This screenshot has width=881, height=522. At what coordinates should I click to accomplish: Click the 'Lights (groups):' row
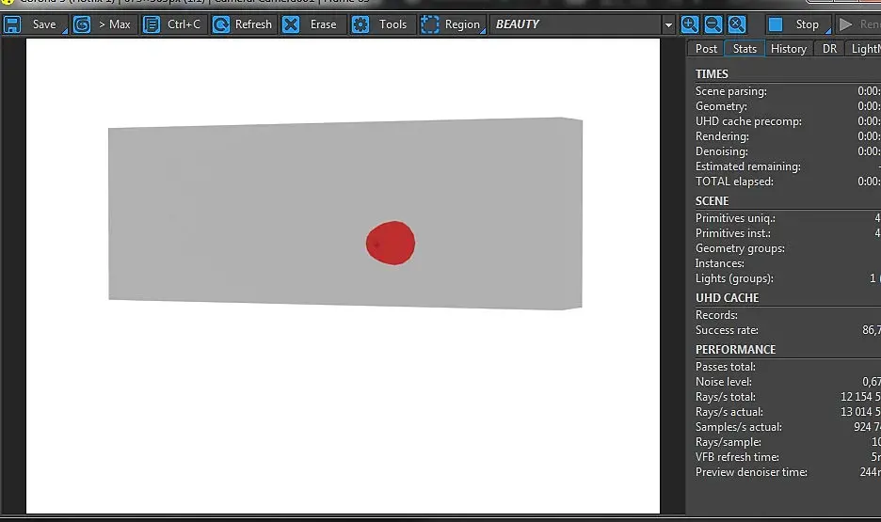coord(788,278)
